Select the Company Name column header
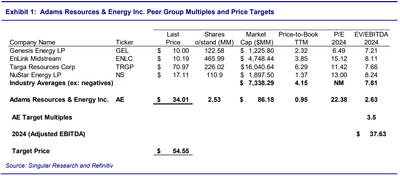The height and width of the screenshot is (176, 400). pos(32,42)
